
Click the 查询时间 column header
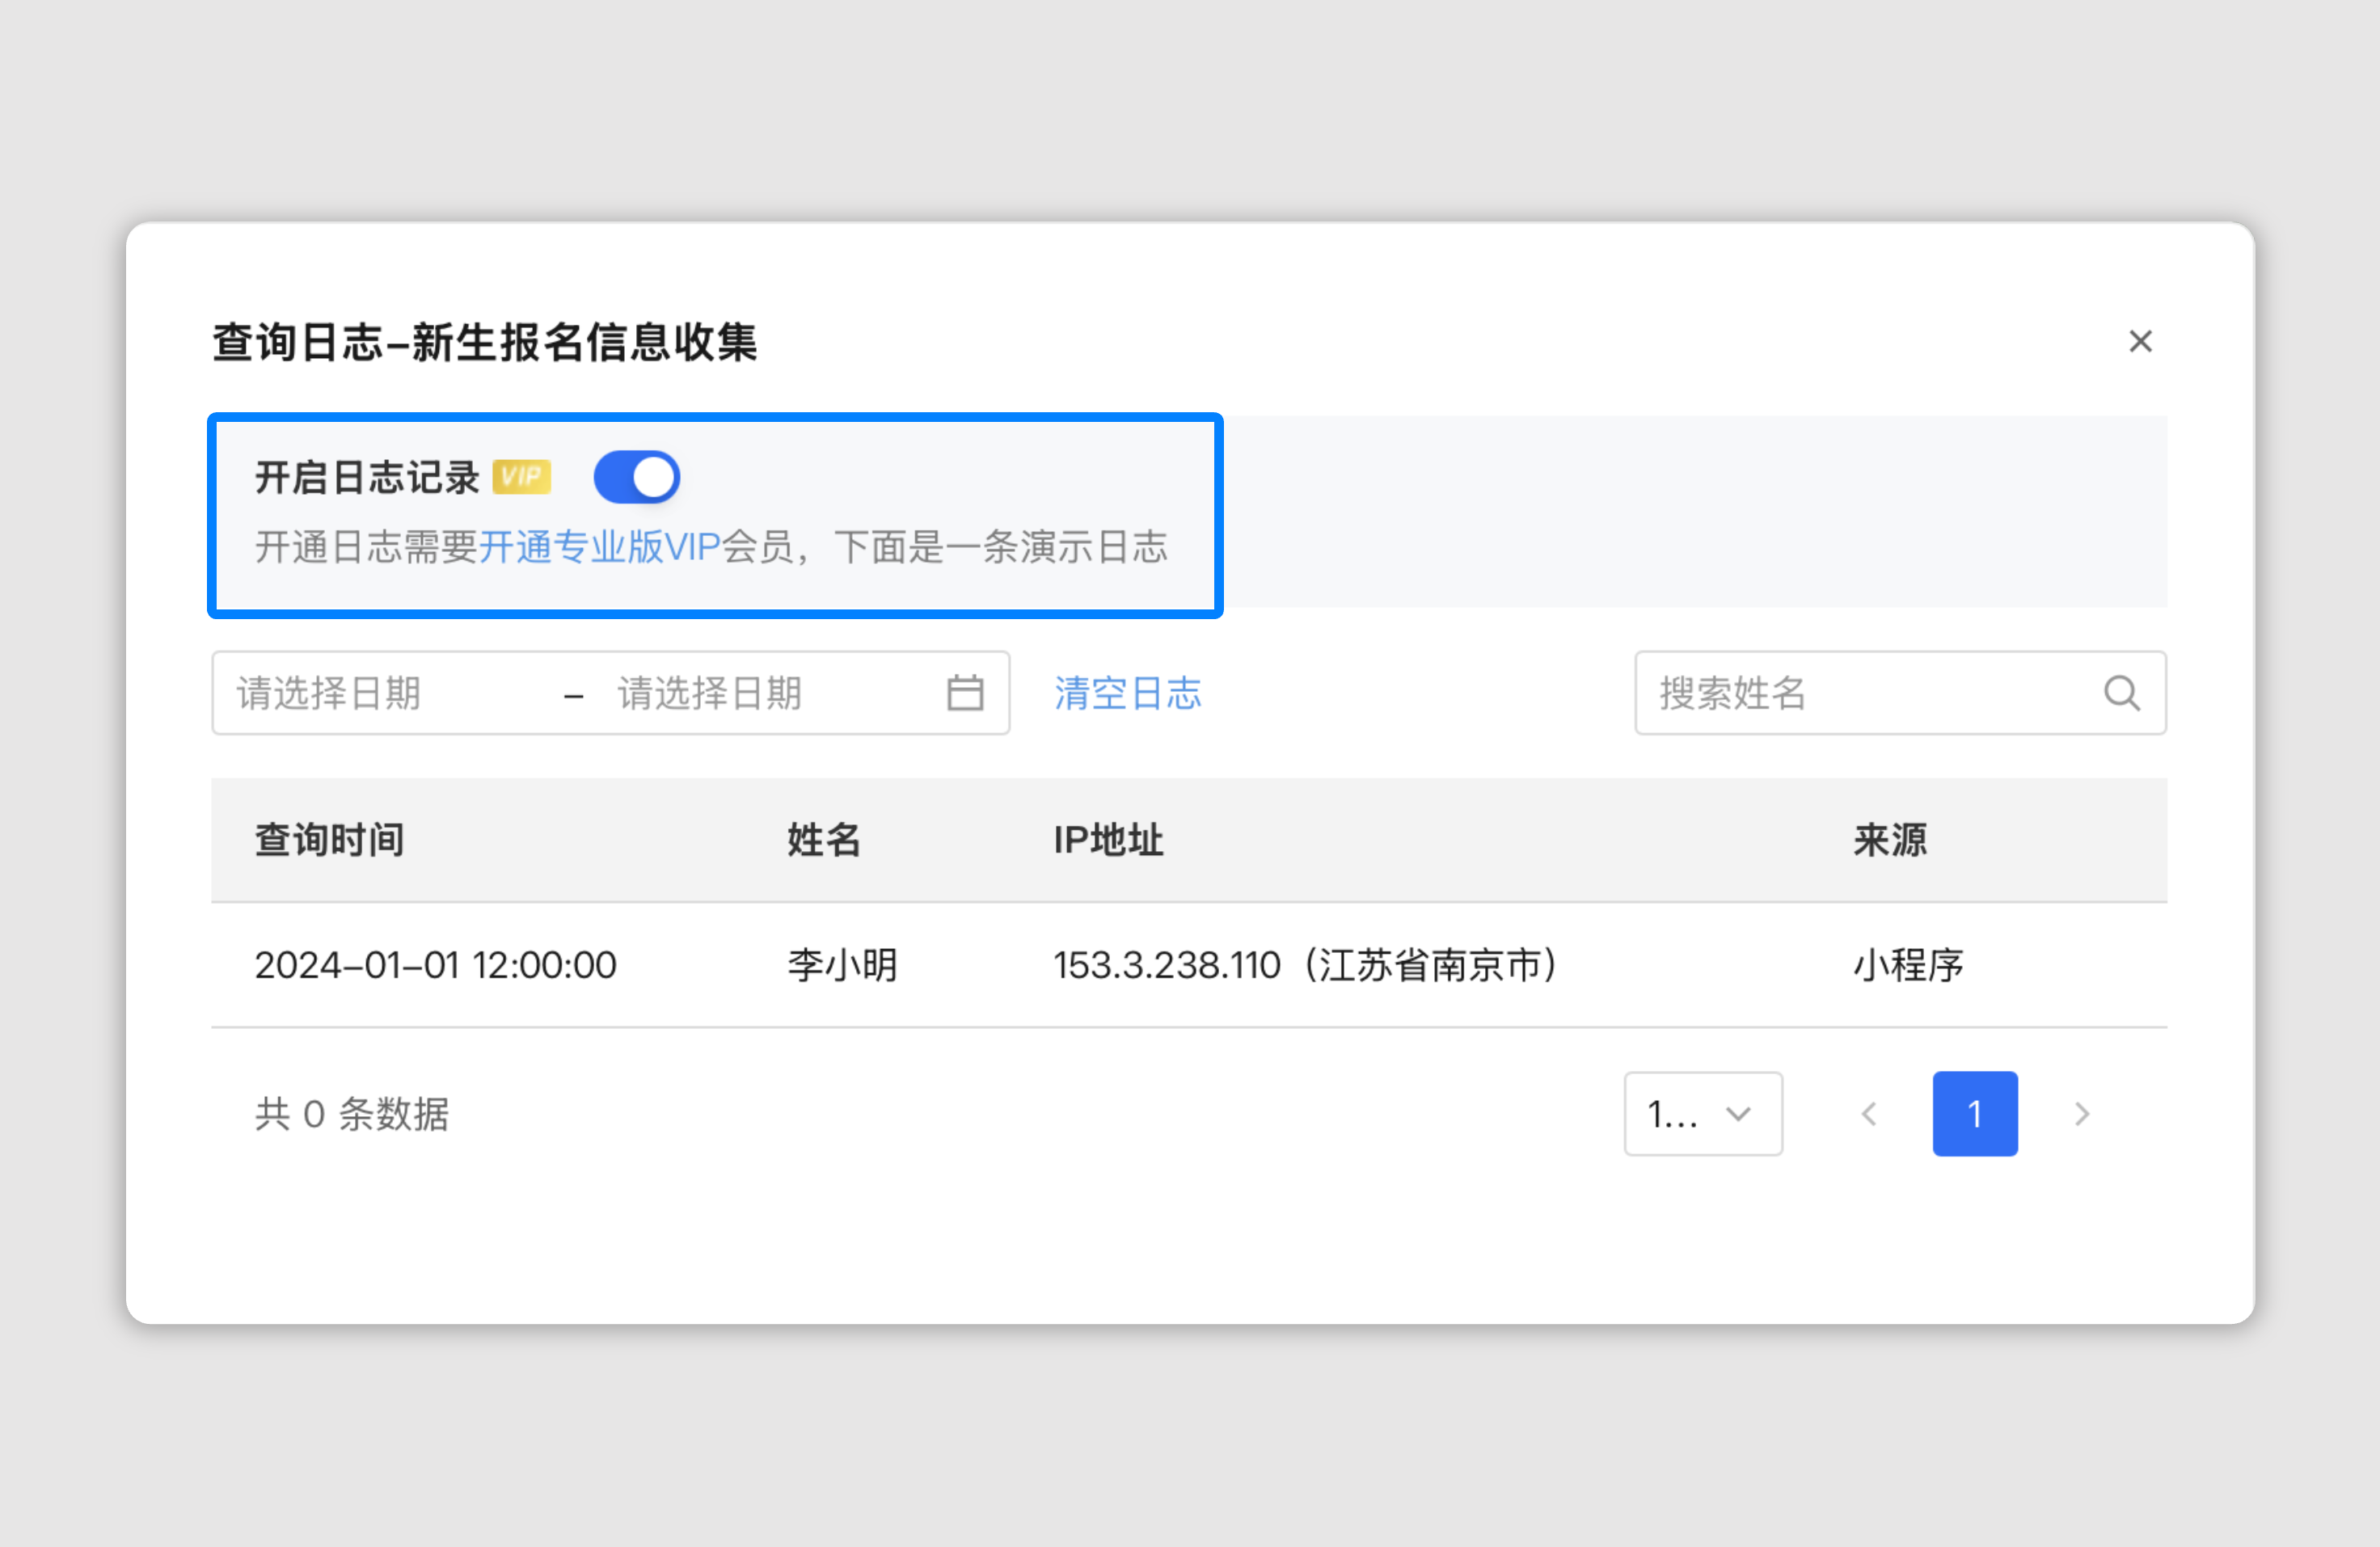(329, 840)
